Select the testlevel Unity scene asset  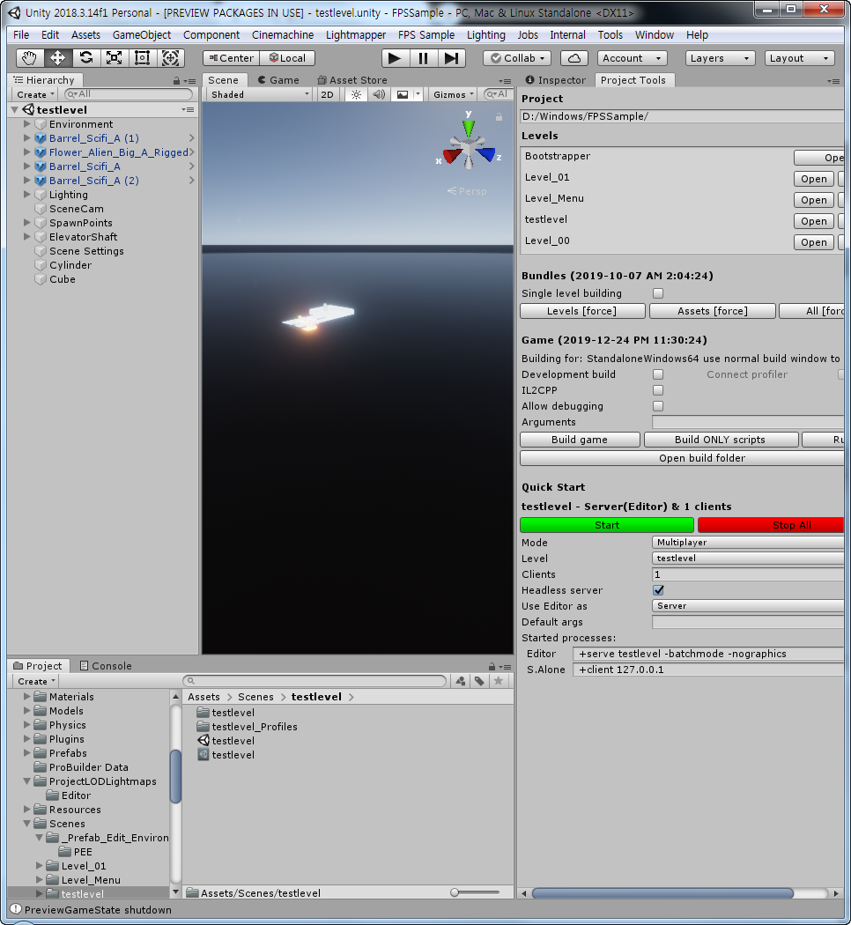[226, 740]
